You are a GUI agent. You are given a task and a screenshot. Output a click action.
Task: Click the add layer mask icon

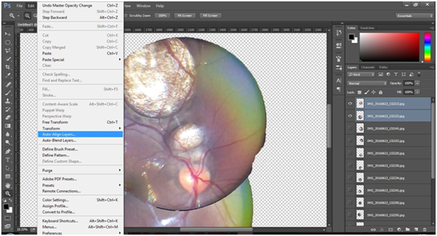390,229
